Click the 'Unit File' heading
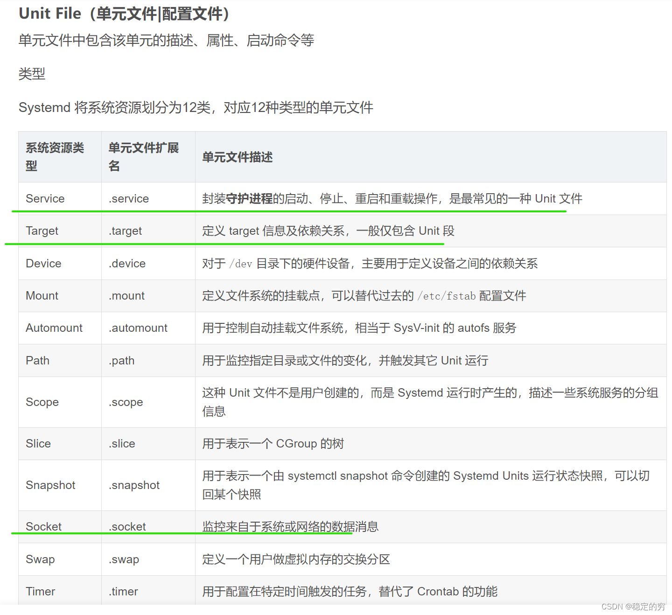Screen dimensions: 672x615 point(125,14)
